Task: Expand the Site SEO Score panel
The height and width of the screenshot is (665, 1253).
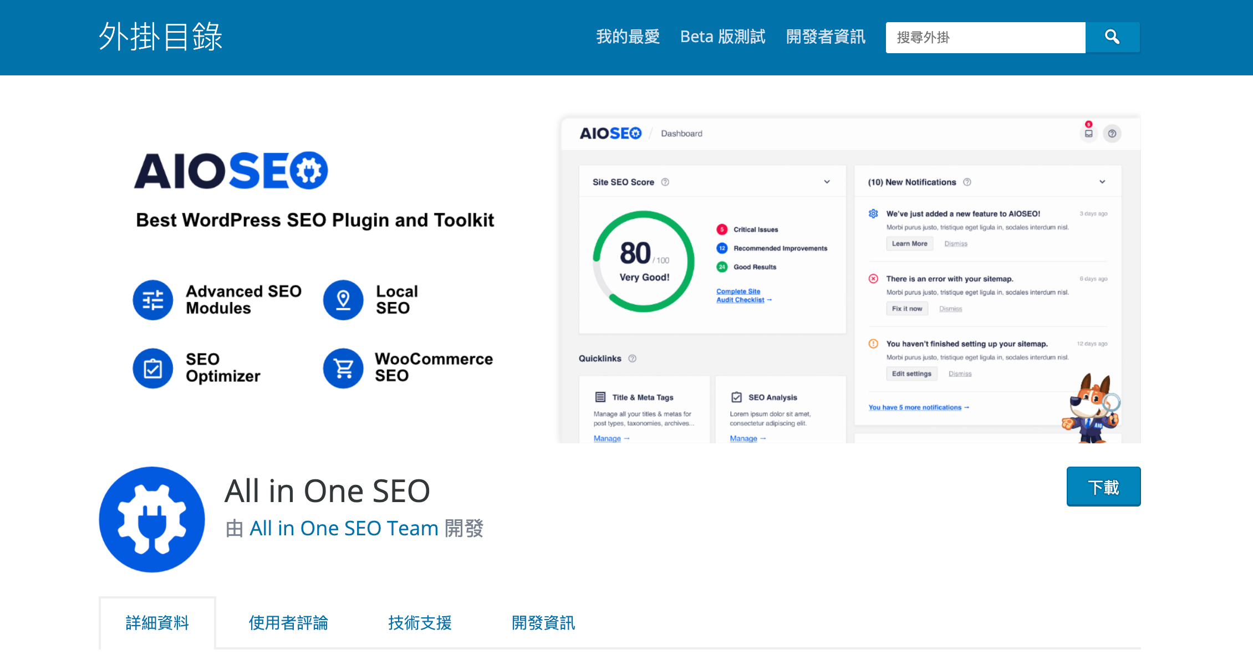Action: pyautogui.click(x=826, y=181)
